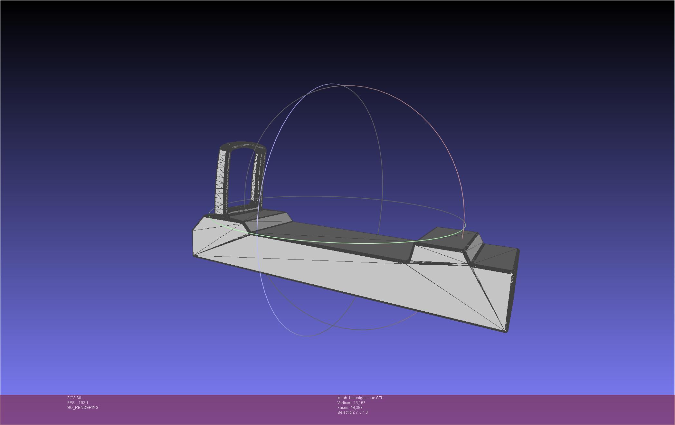Click the FOV: 60 readout
675x425 pixels.
74,398
